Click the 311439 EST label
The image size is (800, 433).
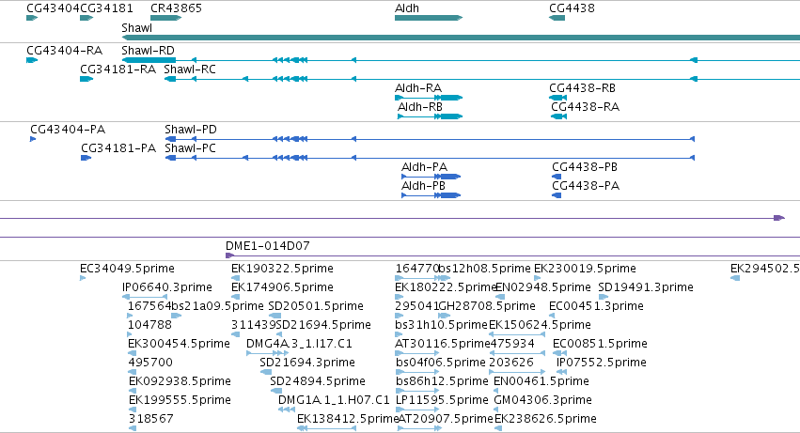(253, 325)
